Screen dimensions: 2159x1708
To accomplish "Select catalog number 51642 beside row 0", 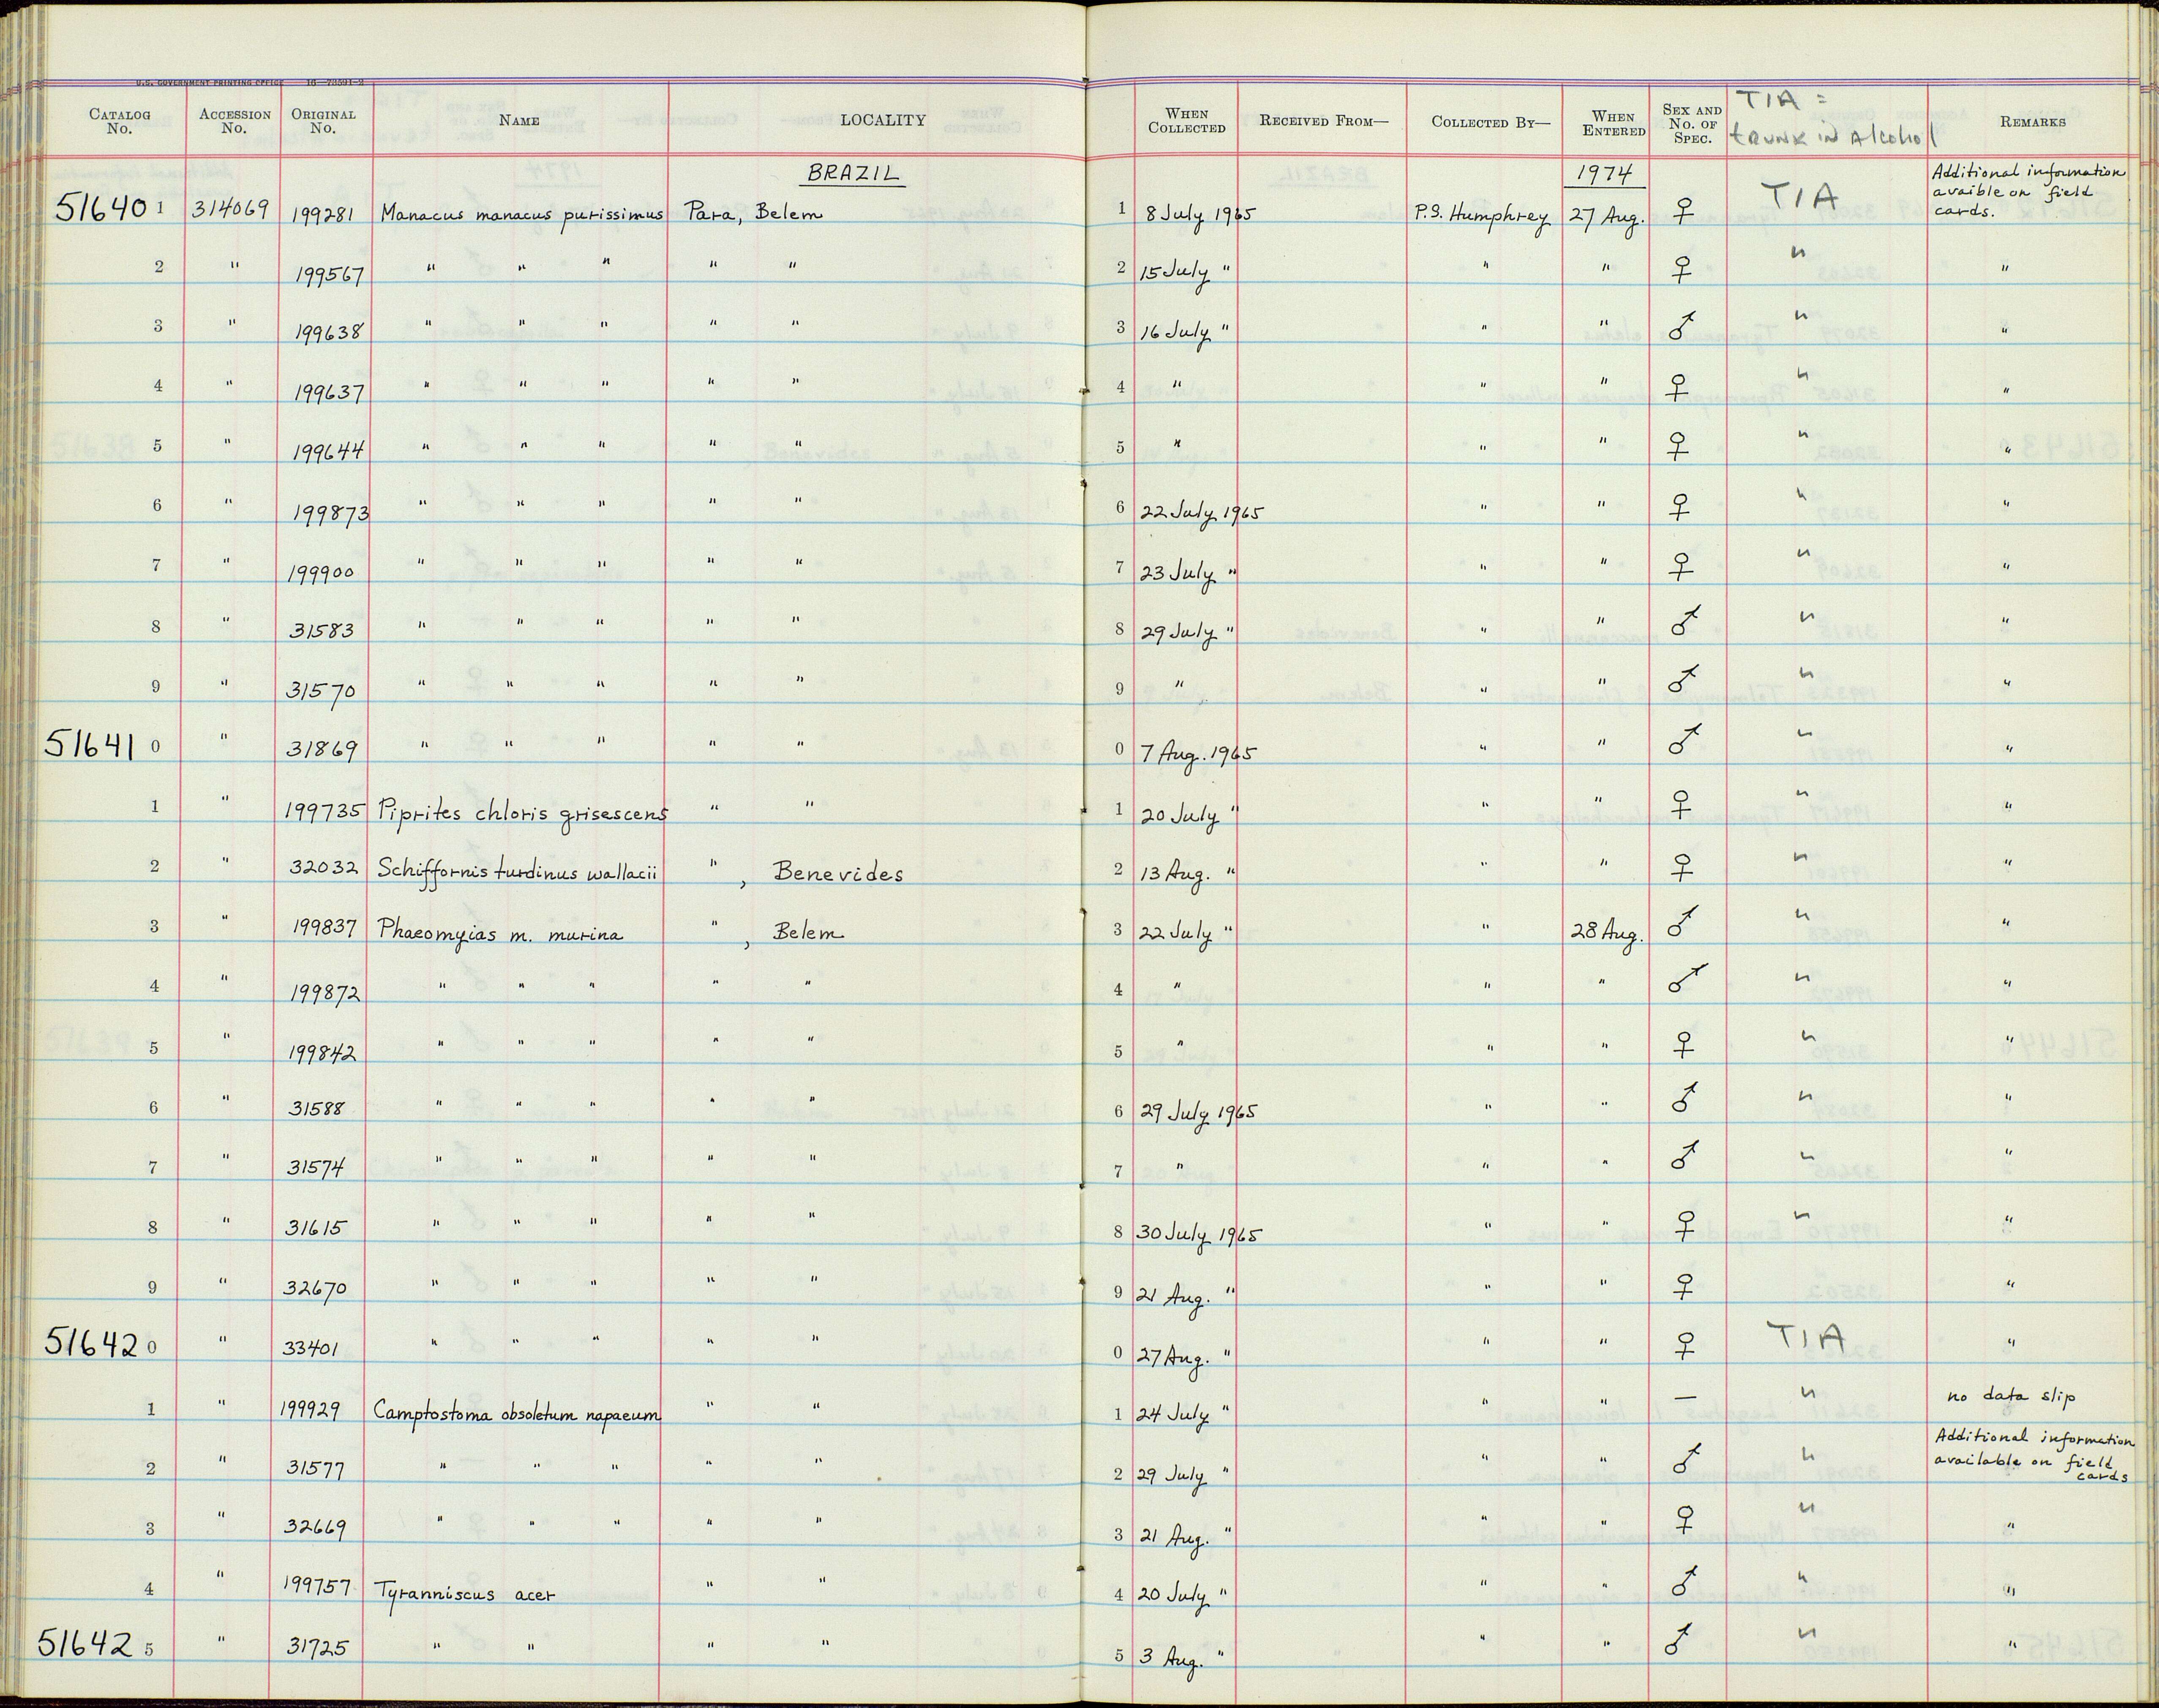I will coord(90,1344).
